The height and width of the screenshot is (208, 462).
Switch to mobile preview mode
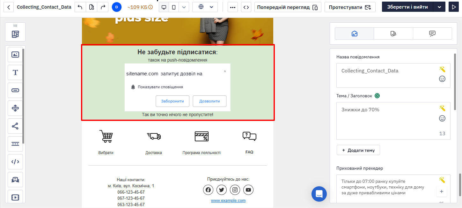coord(174,7)
